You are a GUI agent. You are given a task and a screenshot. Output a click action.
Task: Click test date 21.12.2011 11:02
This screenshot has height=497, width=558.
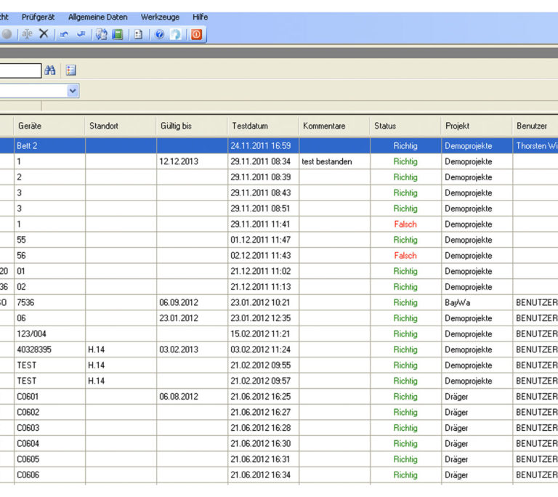coord(263,271)
